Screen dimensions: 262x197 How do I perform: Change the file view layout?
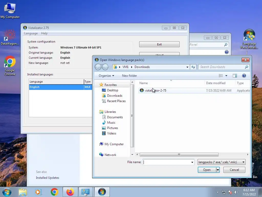pyautogui.click(x=221, y=76)
